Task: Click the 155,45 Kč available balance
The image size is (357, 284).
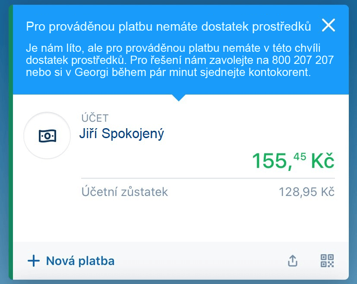Action: pyautogui.click(x=293, y=161)
